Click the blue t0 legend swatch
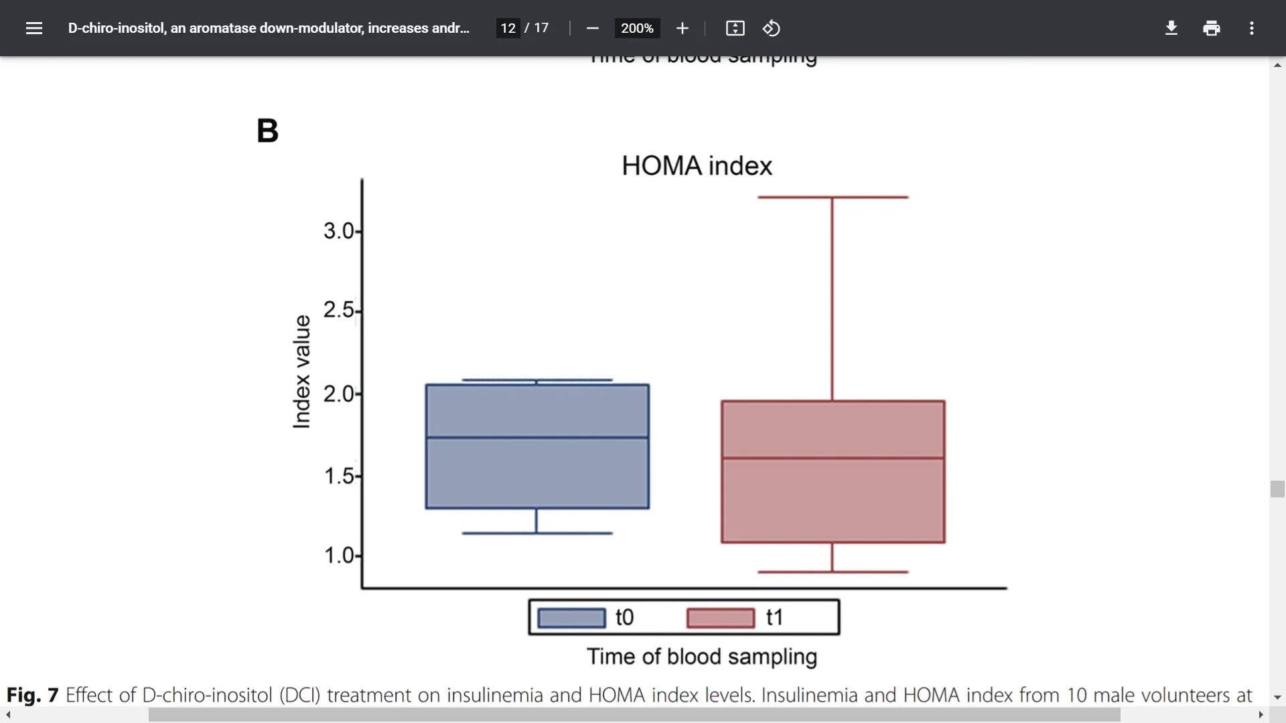 [x=571, y=617]
